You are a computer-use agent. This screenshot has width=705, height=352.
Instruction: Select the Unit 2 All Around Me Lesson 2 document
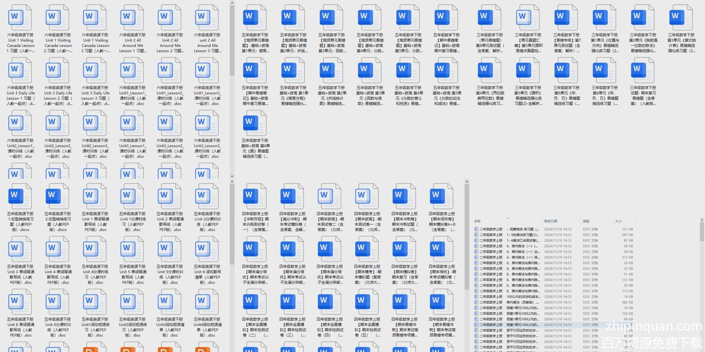click(170, 18)
